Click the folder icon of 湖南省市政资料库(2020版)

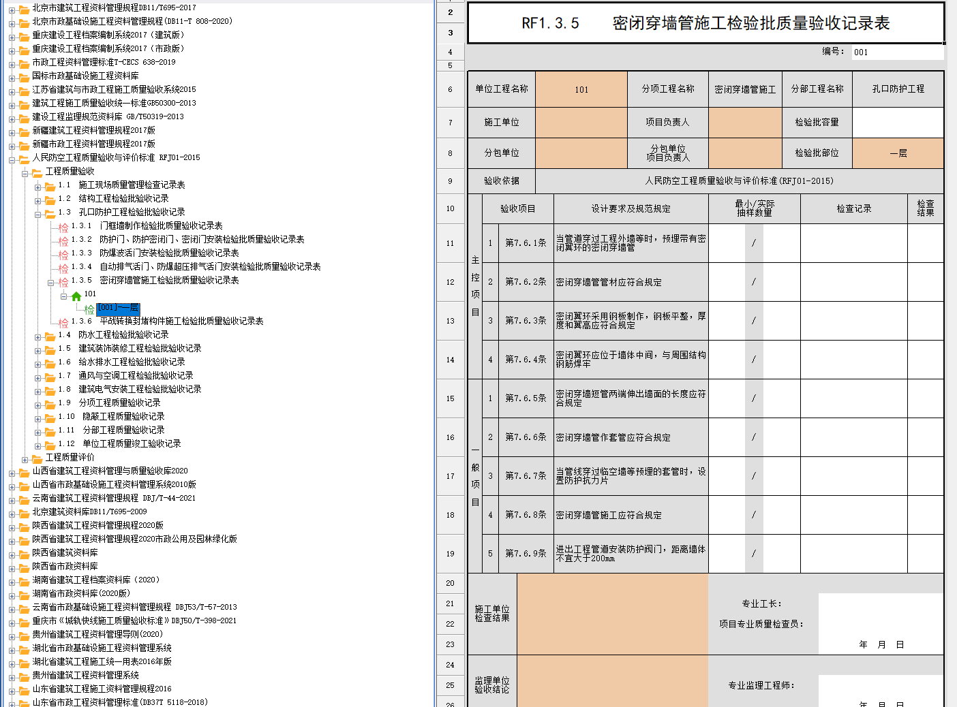coord(24,595)
